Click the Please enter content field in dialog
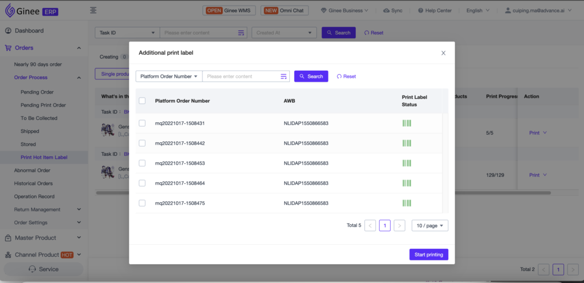 click(x=241, y=76)
